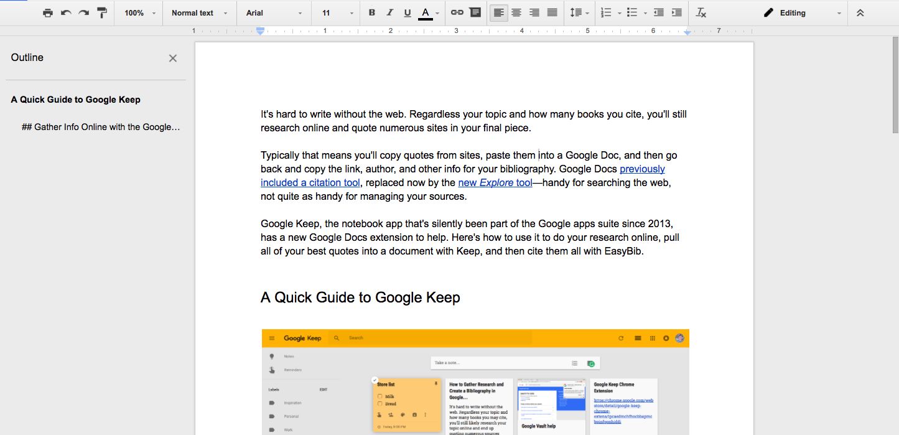Screen dimensions: 899x435
Task: Increase the paragraph indent
Action: 677,12
